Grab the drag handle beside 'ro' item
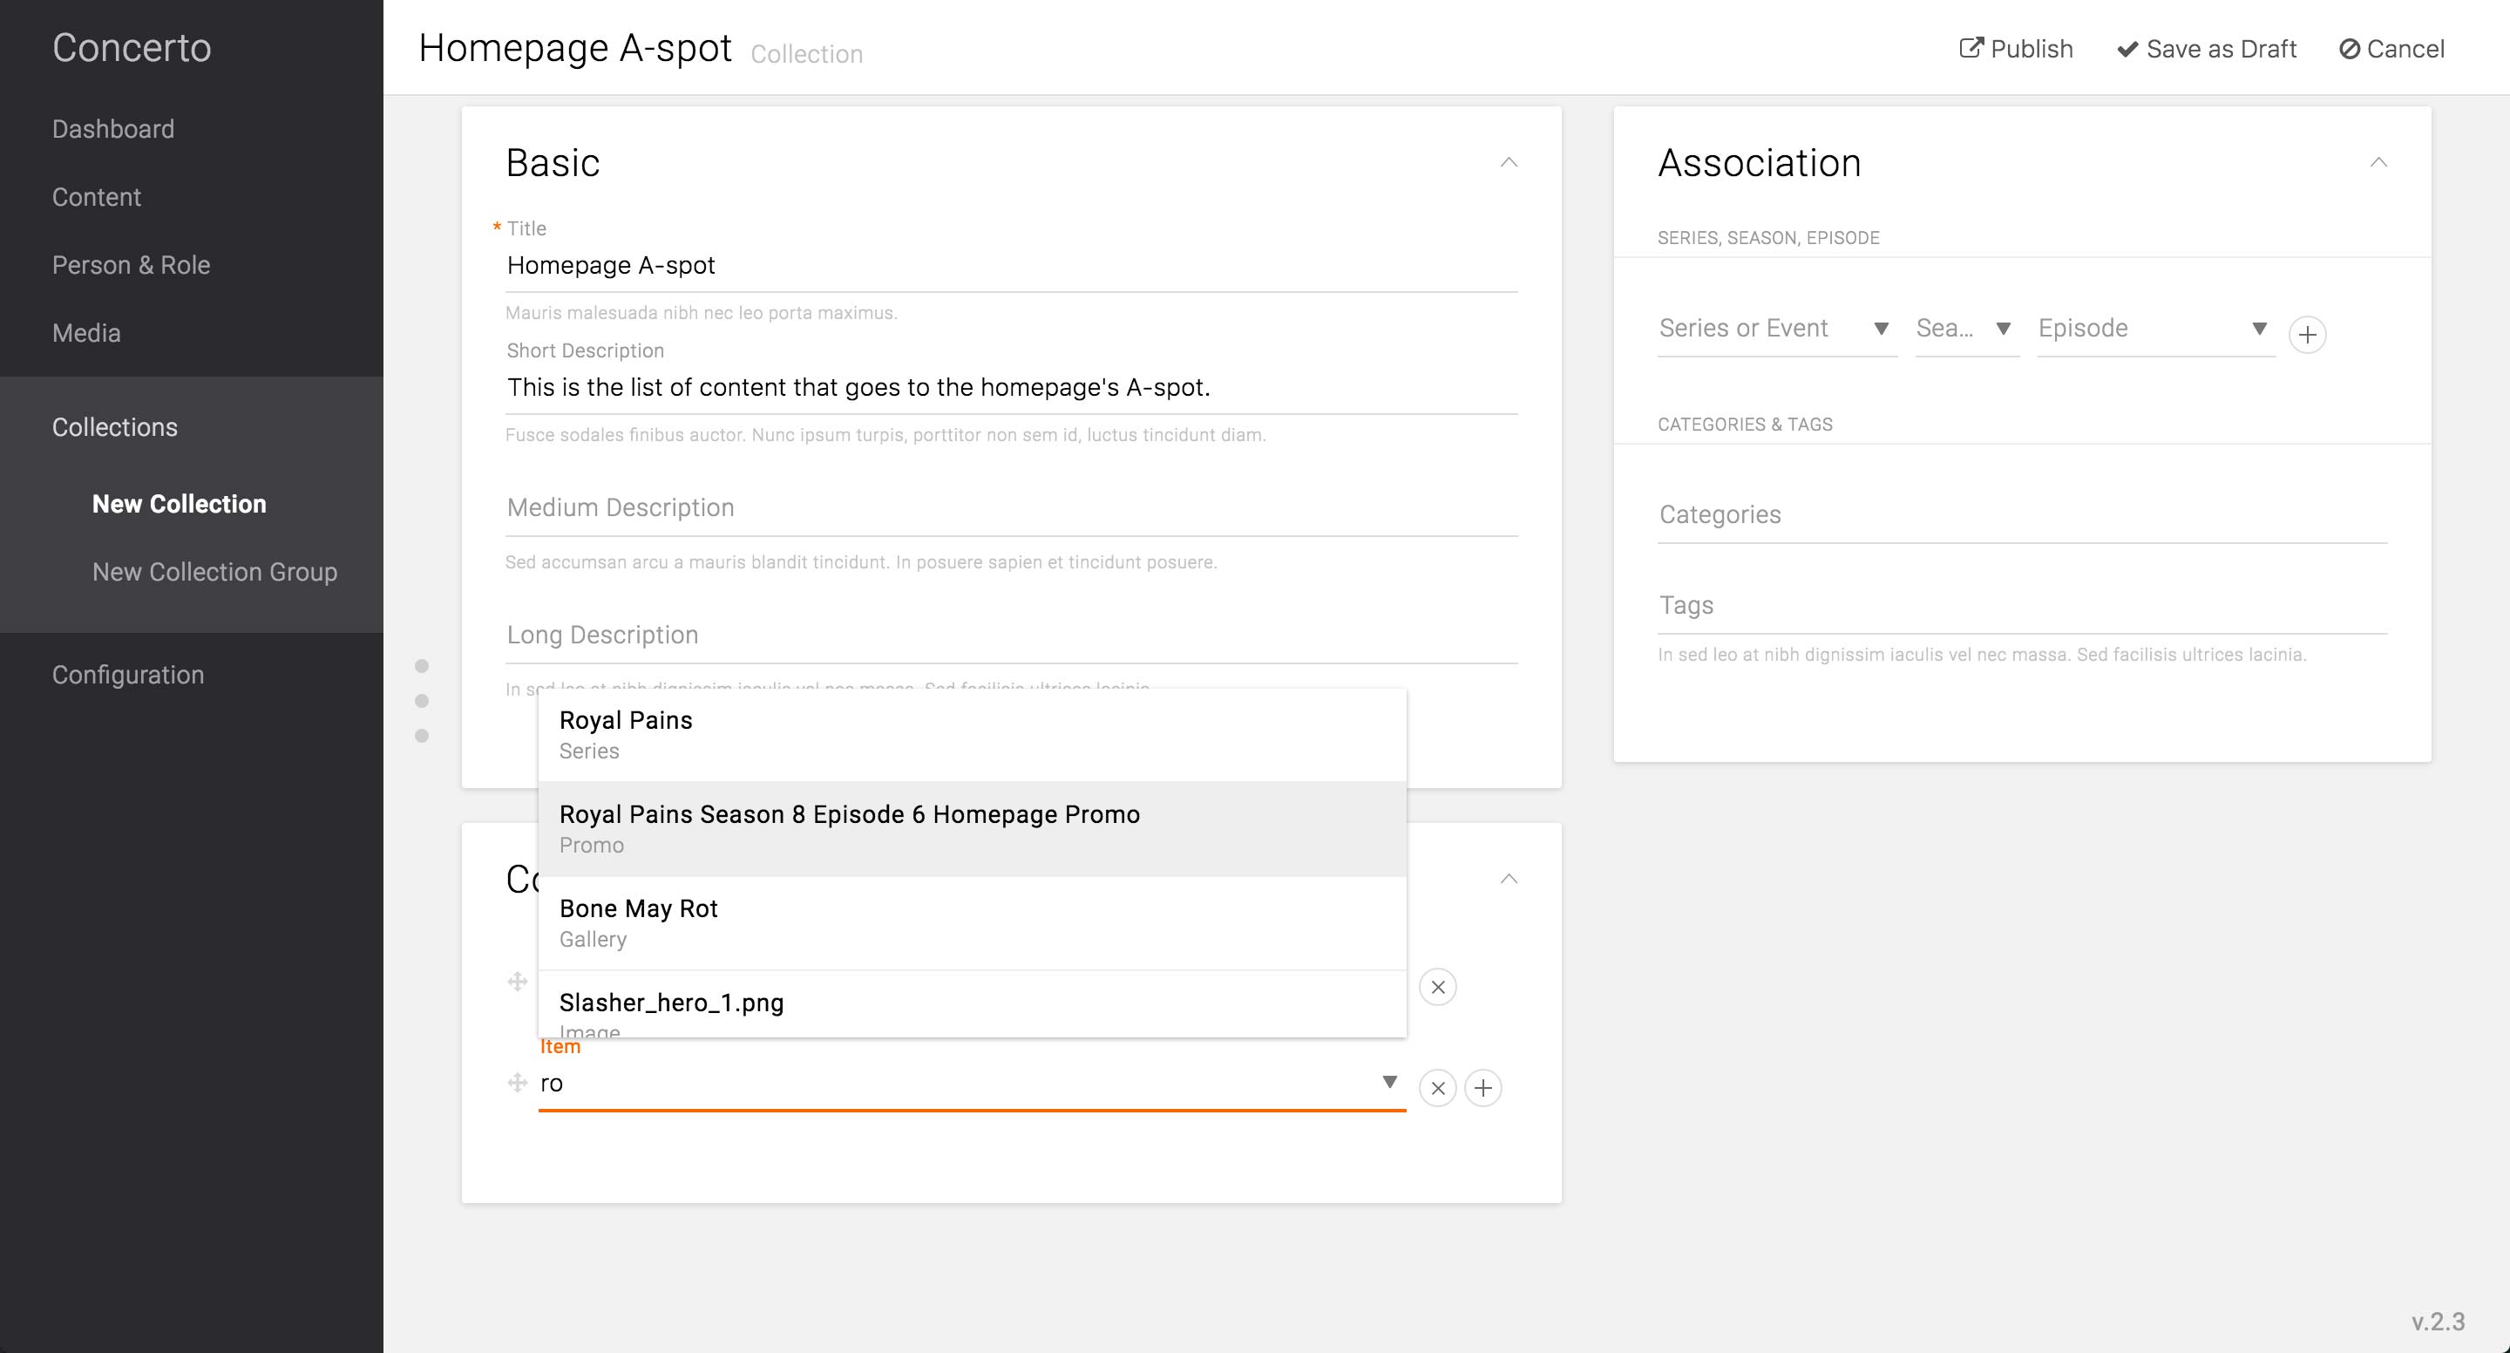This screenshot has height=1353, width=2510. point(518,1083)
